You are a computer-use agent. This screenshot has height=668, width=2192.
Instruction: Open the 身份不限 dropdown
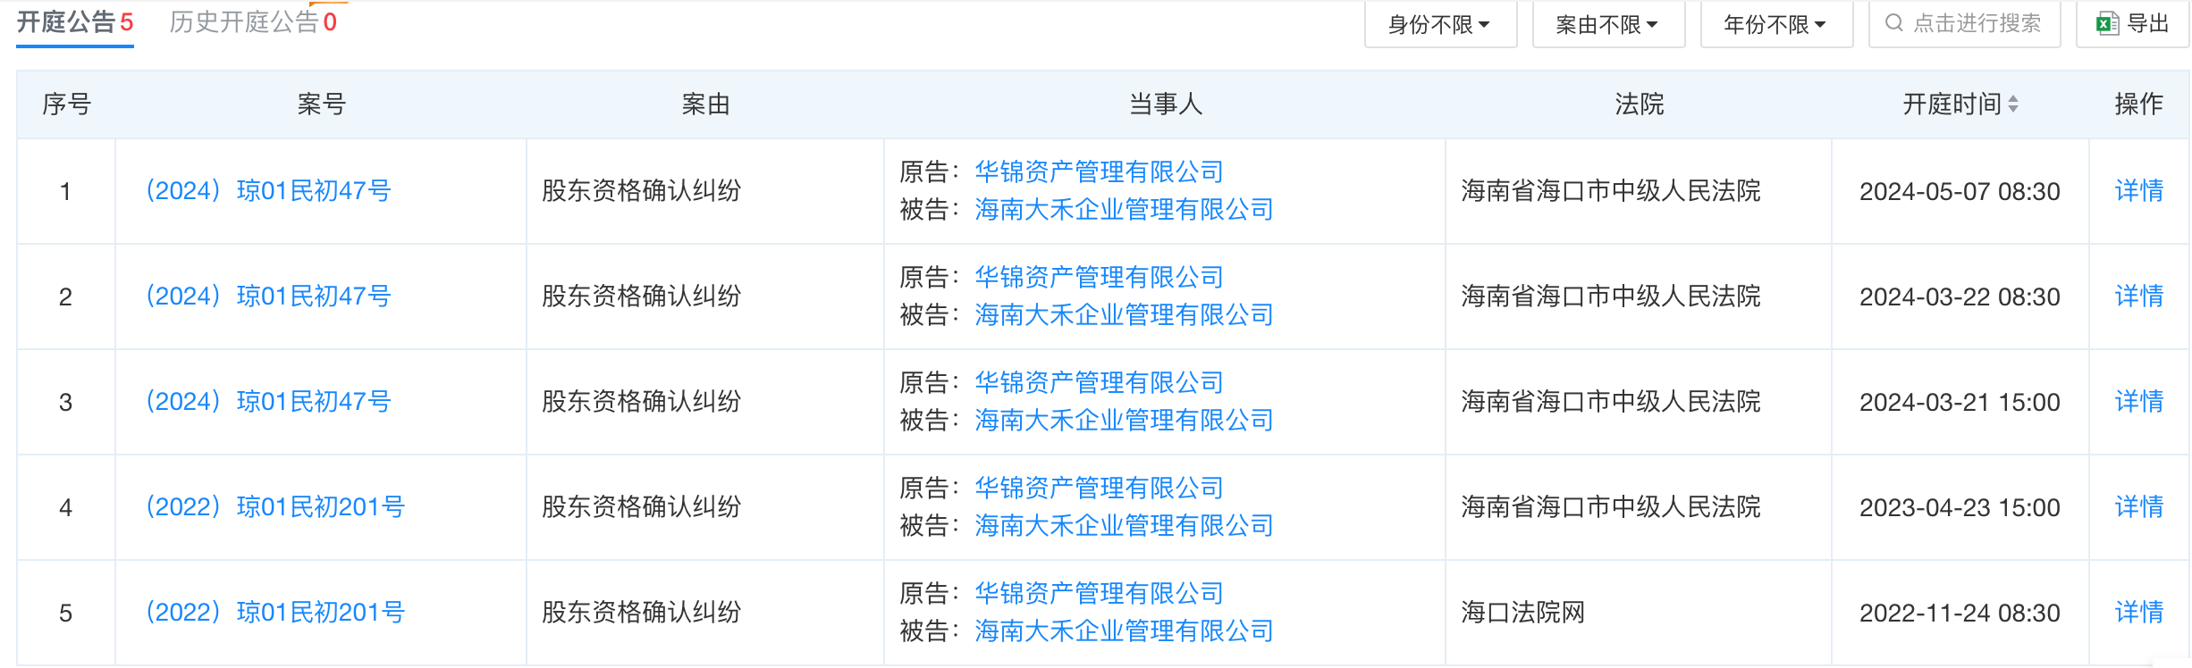click(1439, 24)
